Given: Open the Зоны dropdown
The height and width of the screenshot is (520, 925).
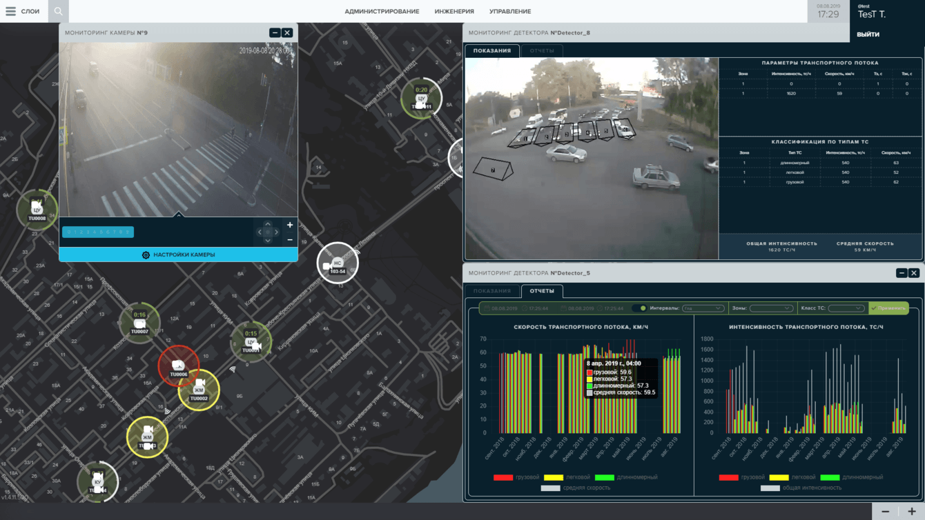Looking at the screenshot, I should (x=771, y=308).
